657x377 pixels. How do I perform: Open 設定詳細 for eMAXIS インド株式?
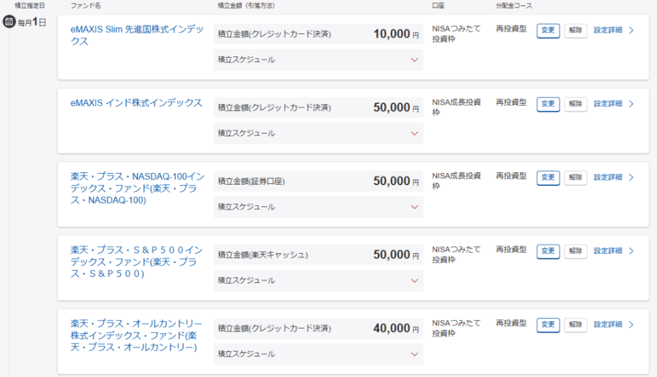click(x=608, y=104)
